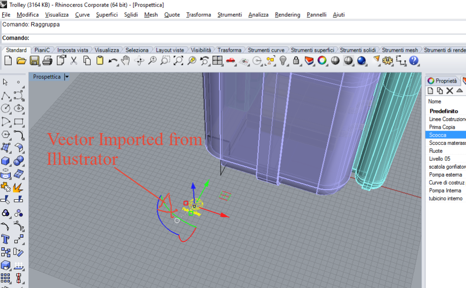Select the Text object T tool
The width and height of the screenshot is (466, 288).
click(5, 239)
